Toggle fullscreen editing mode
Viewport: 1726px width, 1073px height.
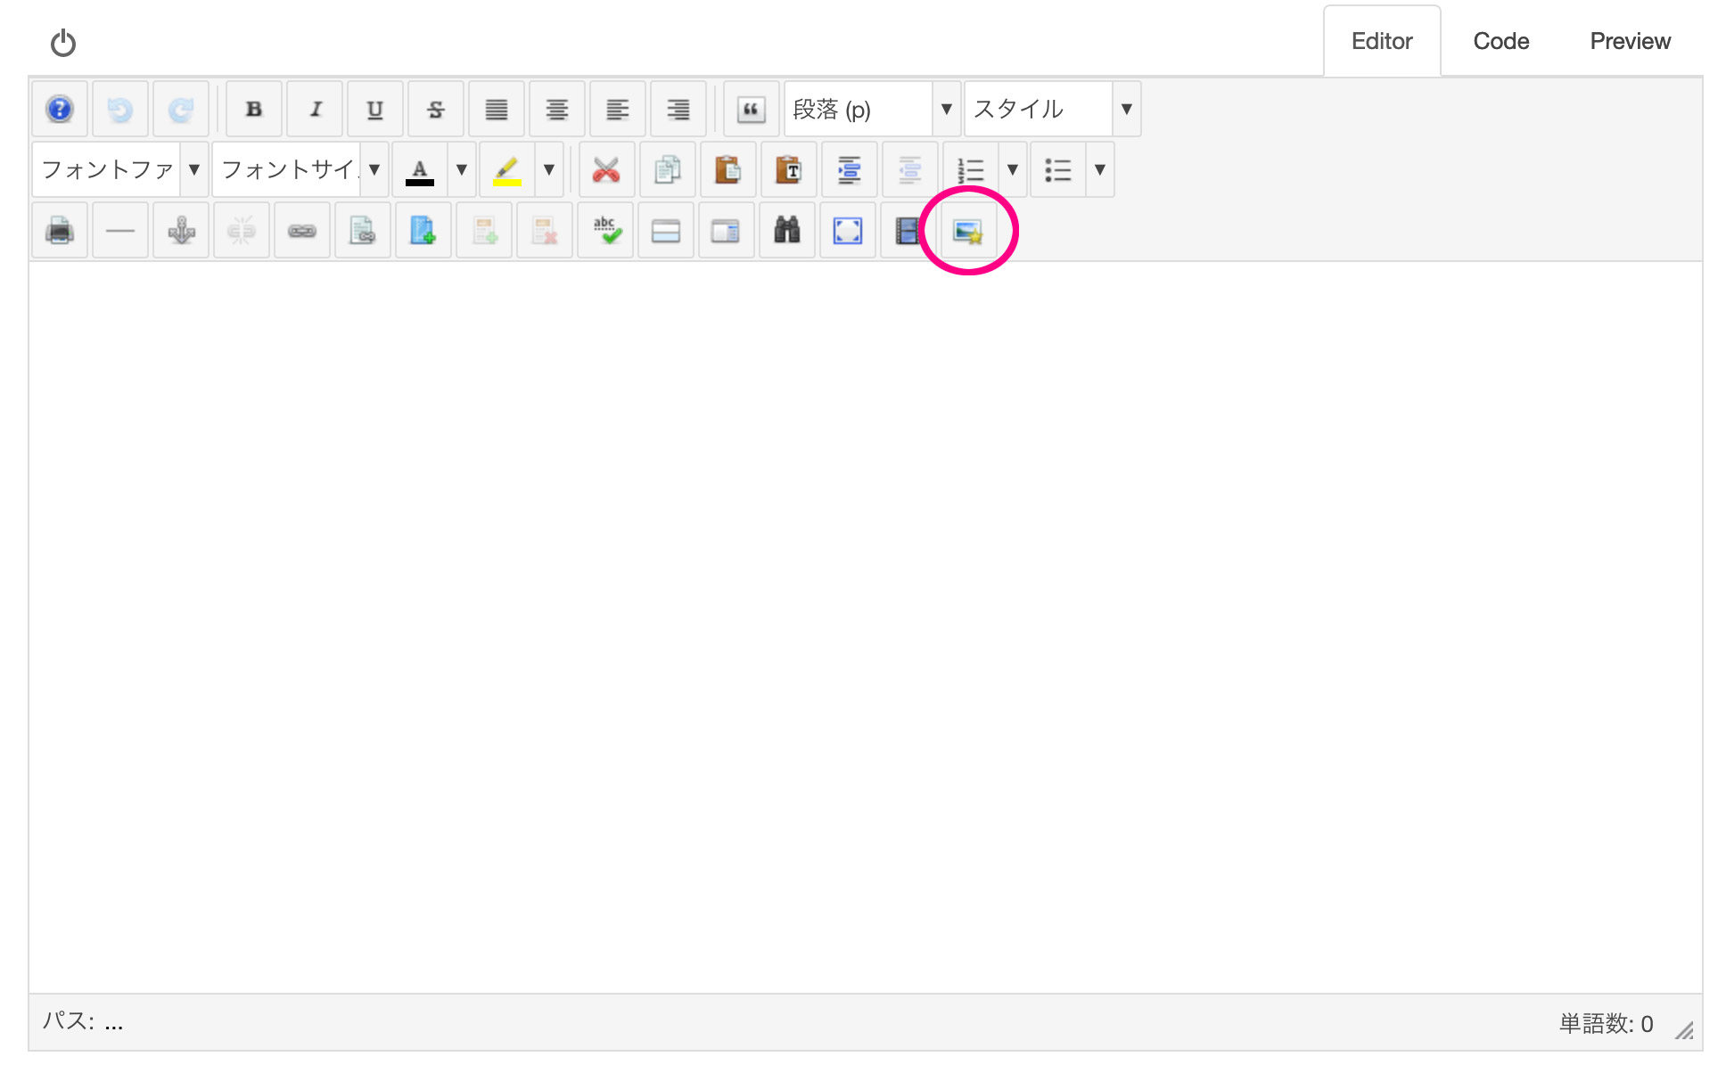[x=847, y=231]
